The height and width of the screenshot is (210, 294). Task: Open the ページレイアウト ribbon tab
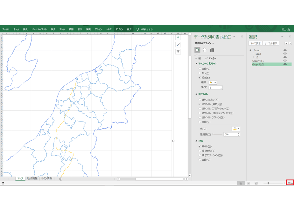pos(39,29)
